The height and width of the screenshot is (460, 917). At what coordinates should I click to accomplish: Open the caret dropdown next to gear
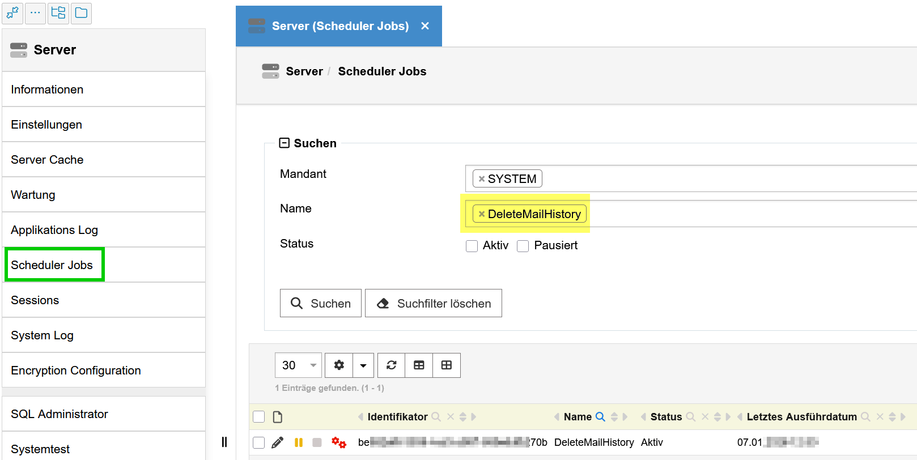click(x=363, y=365)
